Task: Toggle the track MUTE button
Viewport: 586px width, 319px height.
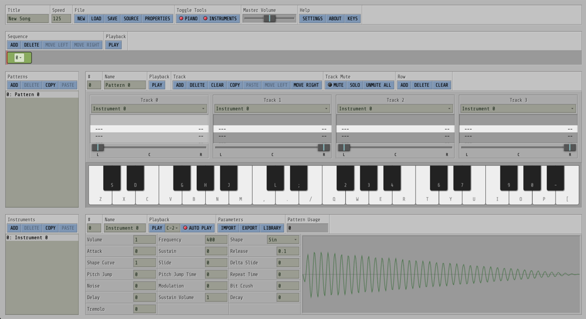Action: [335, 85]
